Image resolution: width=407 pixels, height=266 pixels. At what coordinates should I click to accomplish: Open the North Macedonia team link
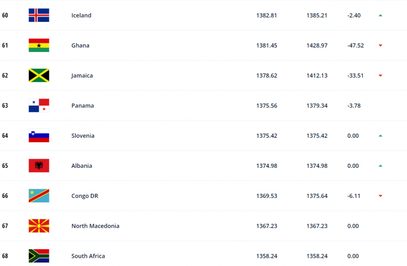point(95,226)
